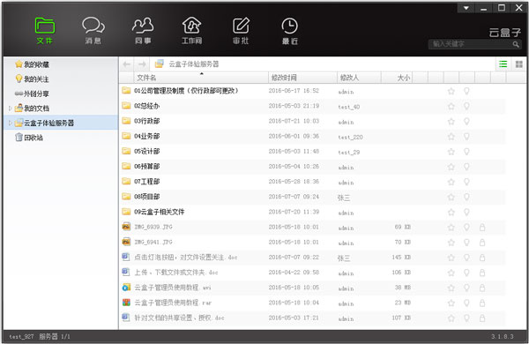Click the 云盒子管理员使用教程.avi video icon
The image size is (529, 344).
126,288
